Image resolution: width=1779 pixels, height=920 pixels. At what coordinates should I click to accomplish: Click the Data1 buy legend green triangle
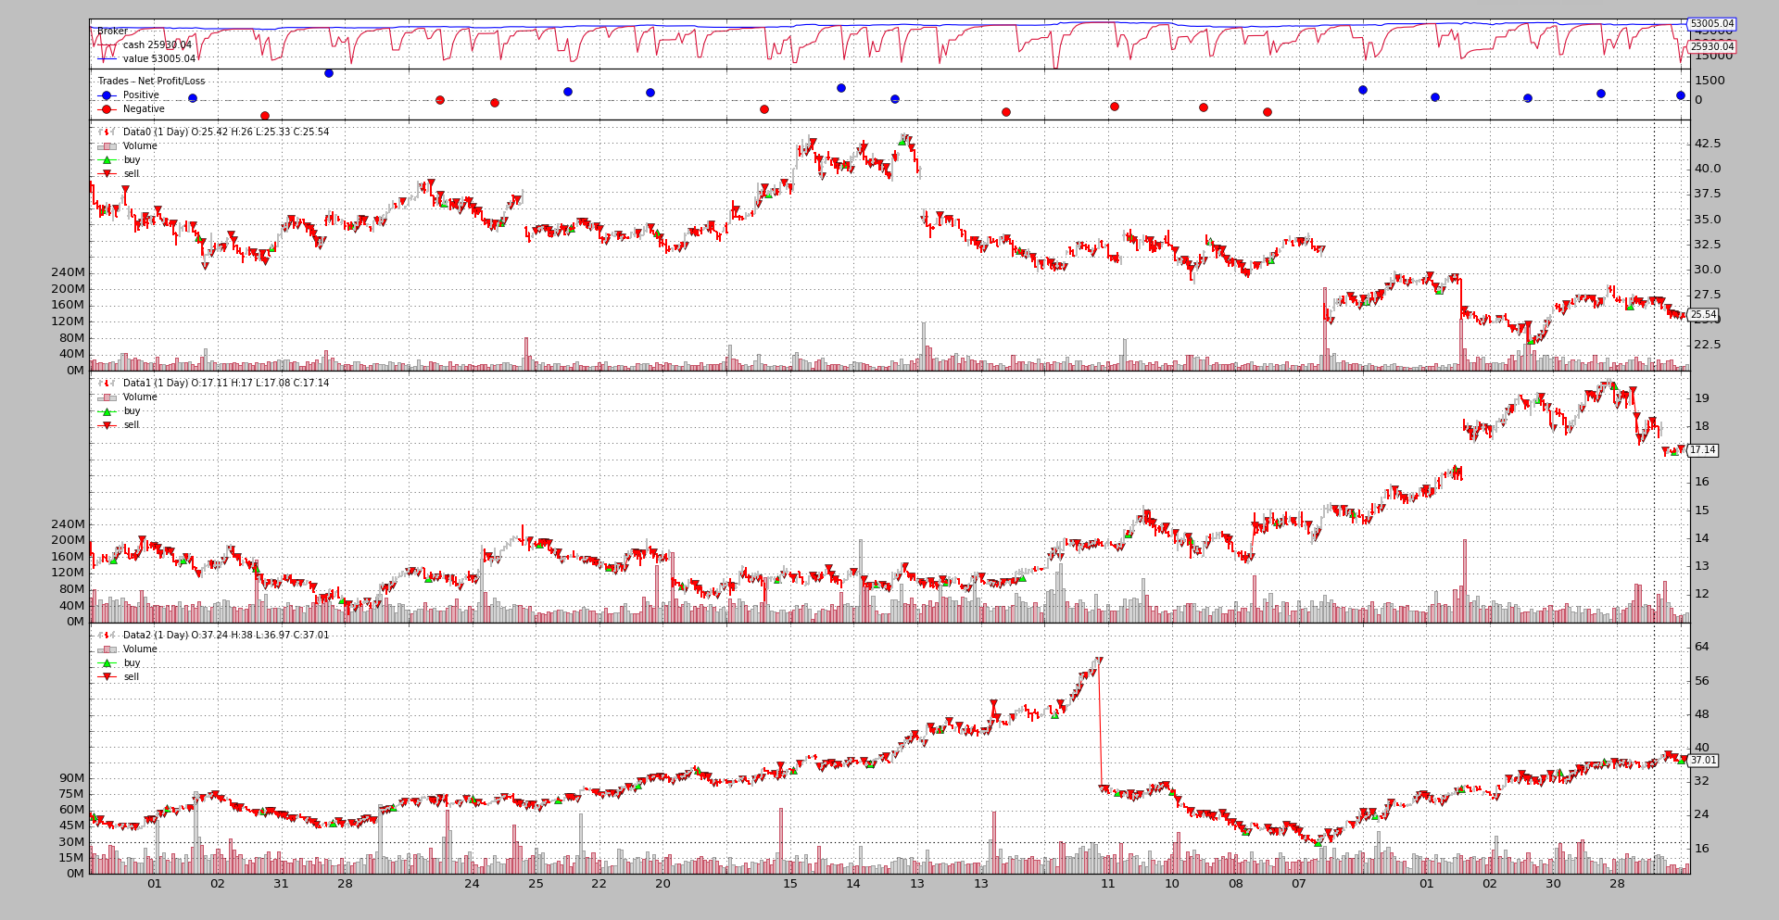pos(107,411)
